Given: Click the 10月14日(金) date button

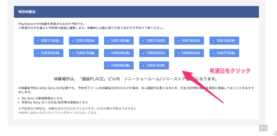Looking at the screenshot, I should click(119, 41).
